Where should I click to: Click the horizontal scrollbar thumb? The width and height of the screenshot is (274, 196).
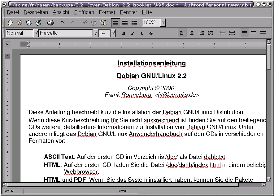(123, 185)
